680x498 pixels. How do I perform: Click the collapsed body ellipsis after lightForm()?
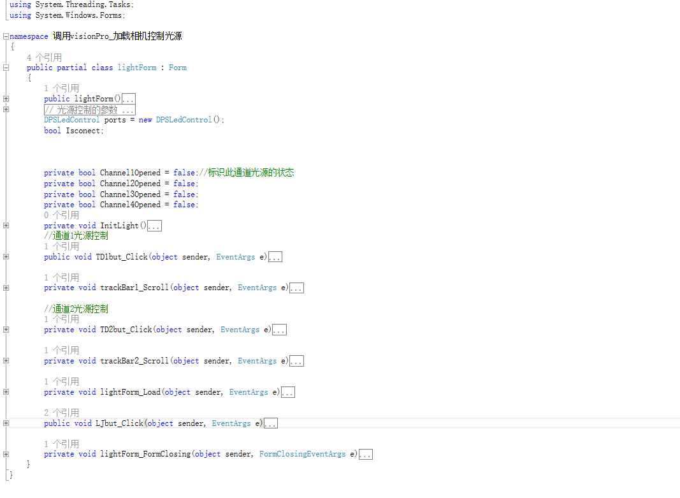tap(129, 99)
